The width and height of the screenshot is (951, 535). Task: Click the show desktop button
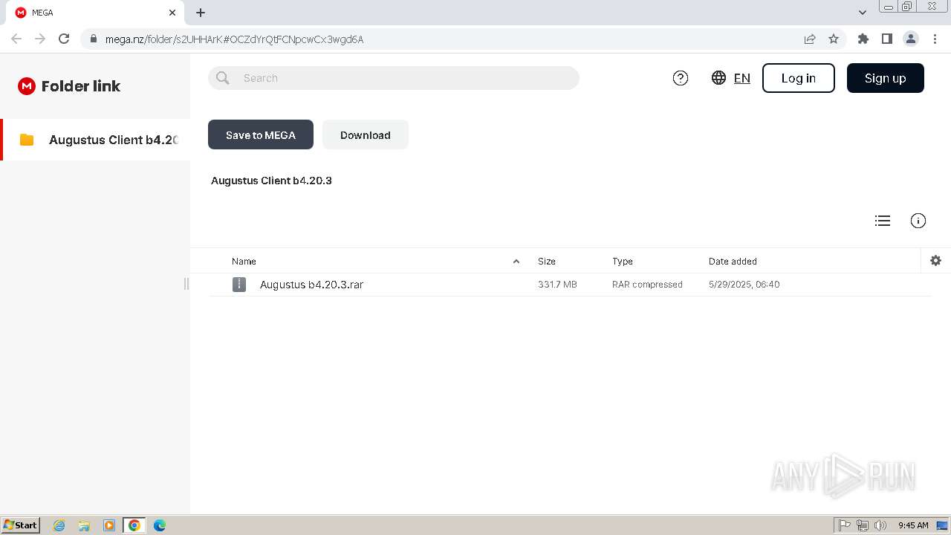pos(942,525)
